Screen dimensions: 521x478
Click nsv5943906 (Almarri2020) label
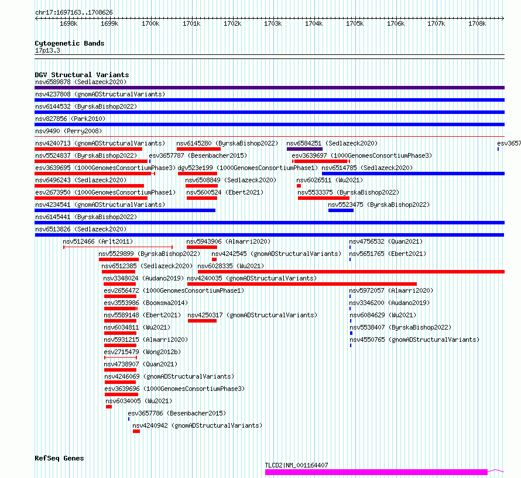tap(228, 241)
